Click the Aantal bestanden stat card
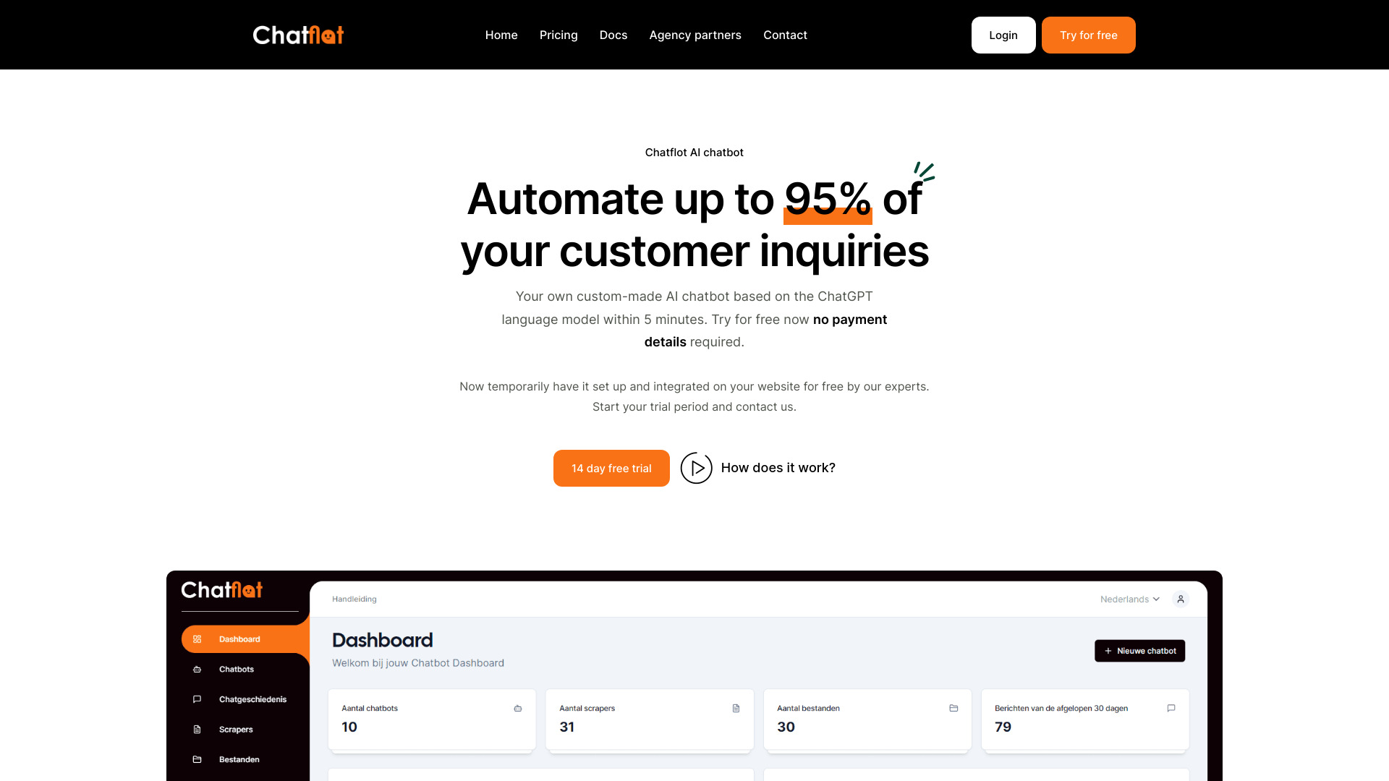The width and height of the screenshot is (1389, 781). click(866, 720)
